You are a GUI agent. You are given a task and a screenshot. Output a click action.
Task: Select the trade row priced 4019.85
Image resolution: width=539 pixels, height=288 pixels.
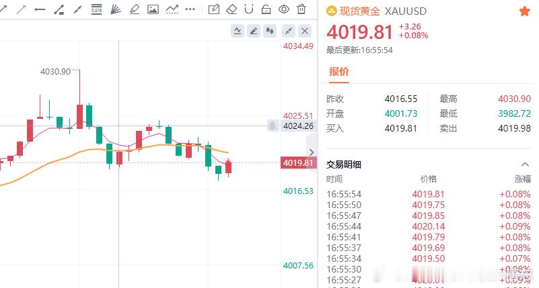pos(429,215)
